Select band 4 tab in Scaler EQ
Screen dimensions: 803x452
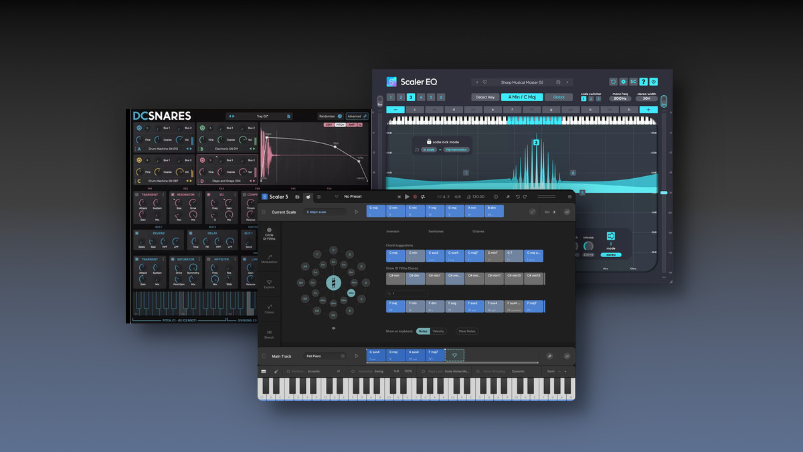(421, 97)
